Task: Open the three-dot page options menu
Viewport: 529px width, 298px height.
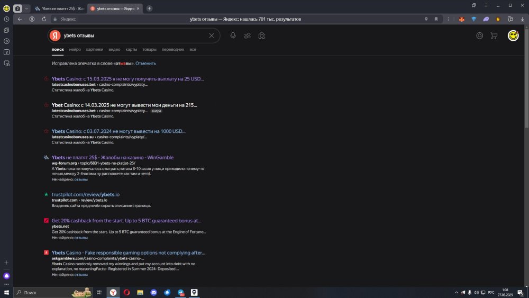Action: (x=447, y=19)
